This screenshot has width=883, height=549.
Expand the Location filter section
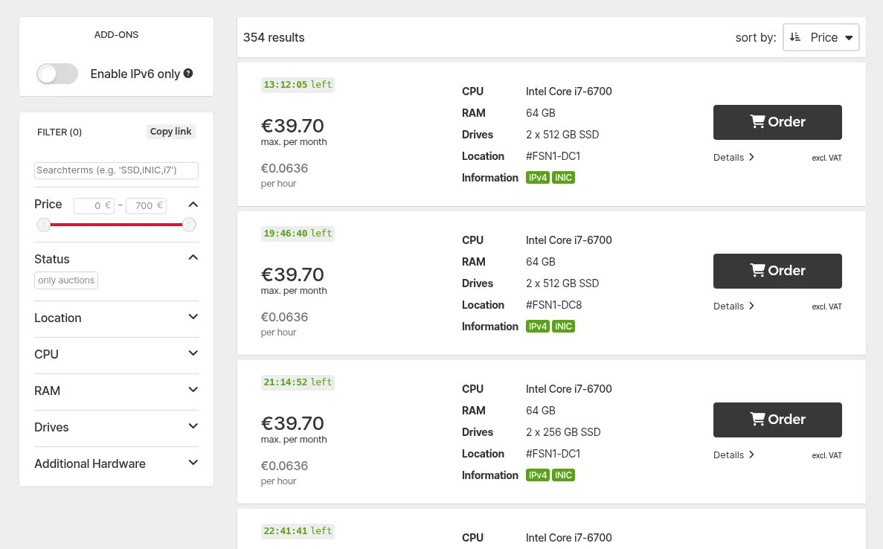click(x=116, y=318)
